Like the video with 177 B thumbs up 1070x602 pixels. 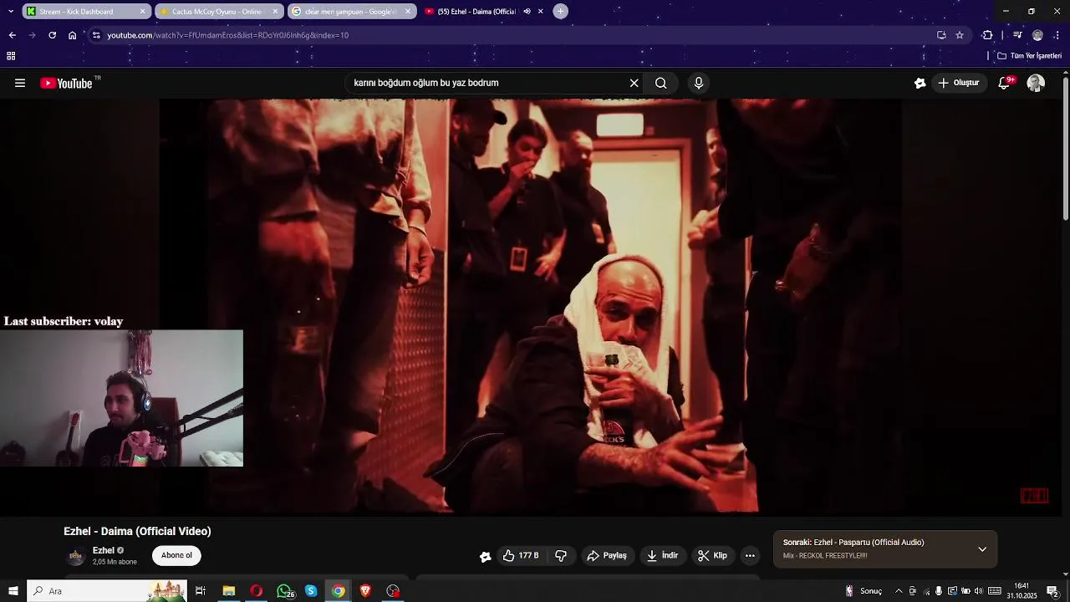click(x=520, y=555)
